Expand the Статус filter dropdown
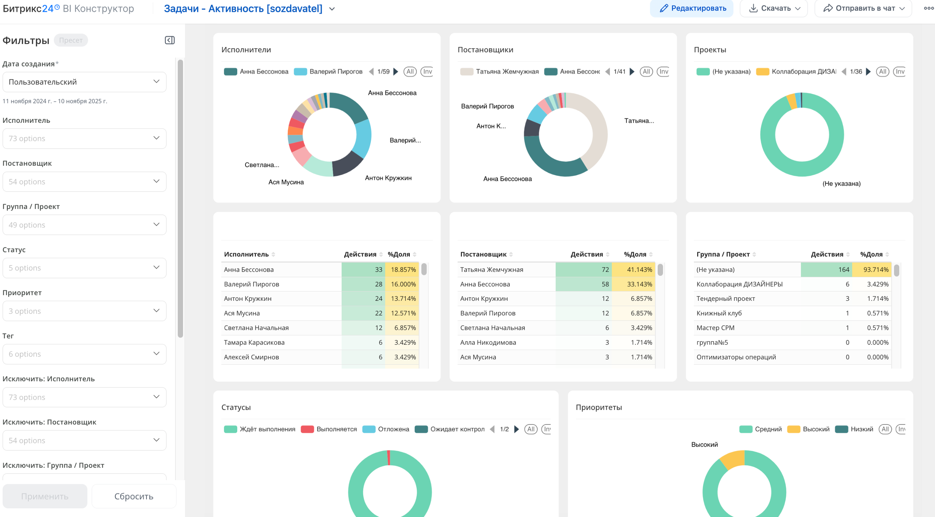Image resolution: width=935 pixels, height=517 pixels. click(84, 268)
